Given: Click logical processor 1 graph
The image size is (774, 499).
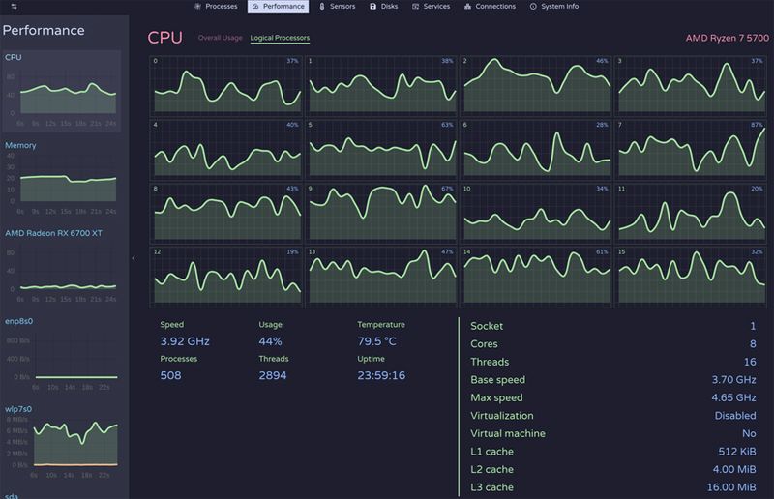Looking at the screenshot, I should coord(381,85).
